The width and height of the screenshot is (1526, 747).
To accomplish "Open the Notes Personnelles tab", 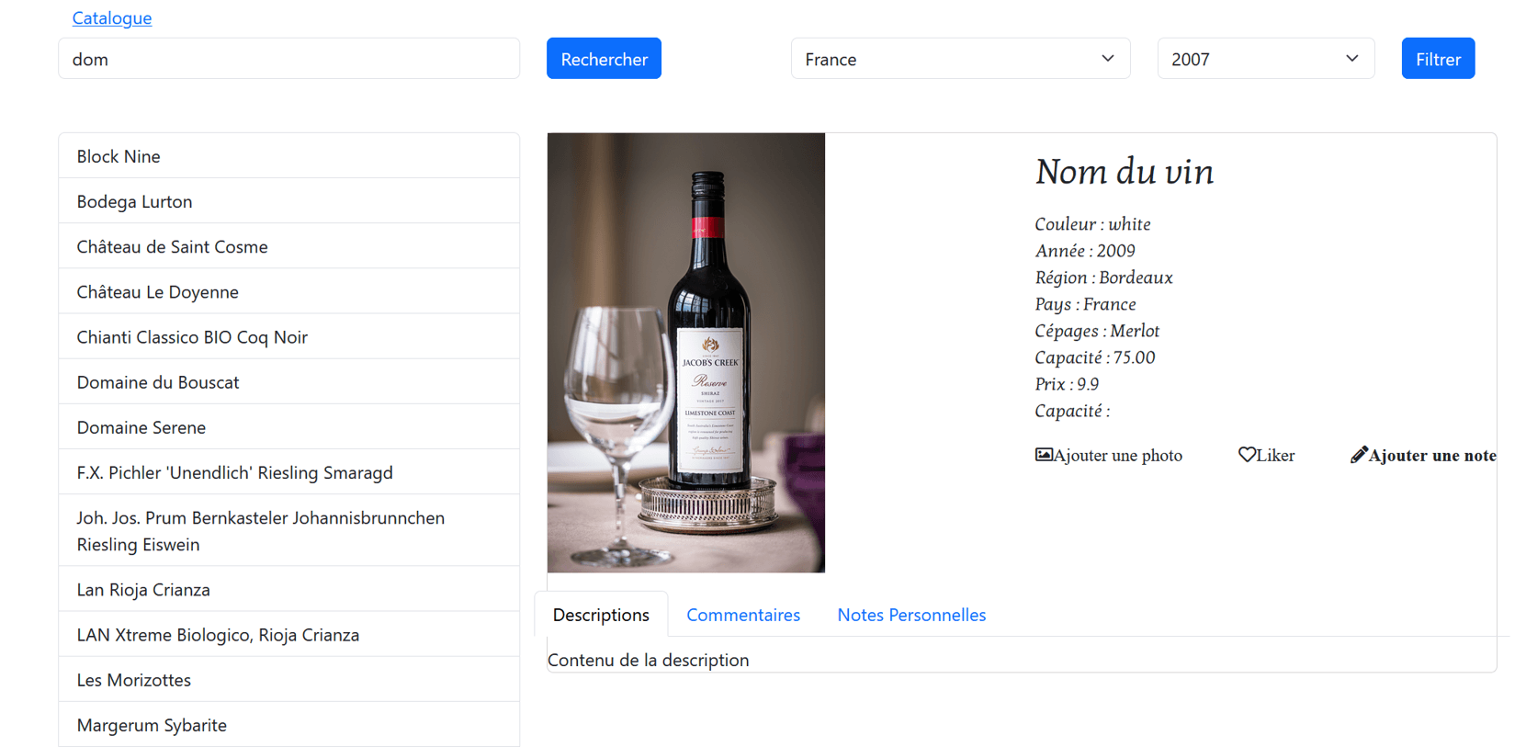I will (910, 615).
